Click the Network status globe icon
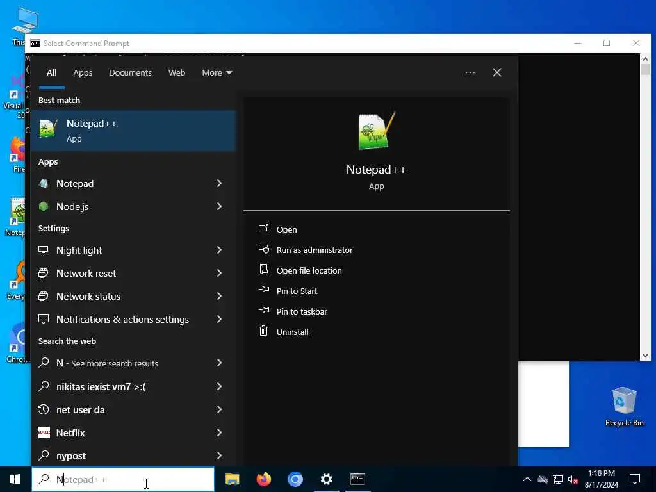 click(44, 296)
